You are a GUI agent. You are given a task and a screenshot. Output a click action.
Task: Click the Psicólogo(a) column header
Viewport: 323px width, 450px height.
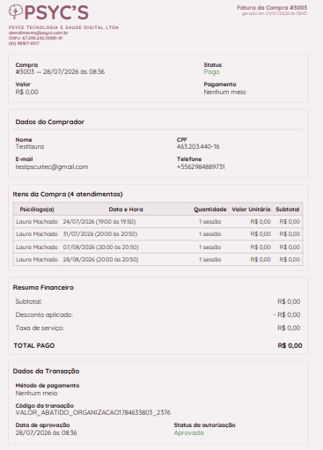(37, 210)
